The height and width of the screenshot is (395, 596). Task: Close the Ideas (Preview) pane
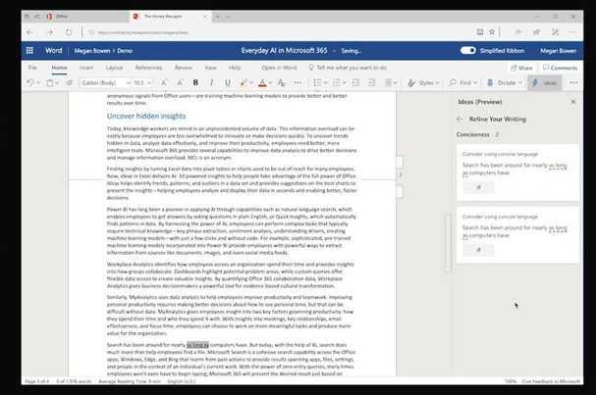[x=584, y=103]
